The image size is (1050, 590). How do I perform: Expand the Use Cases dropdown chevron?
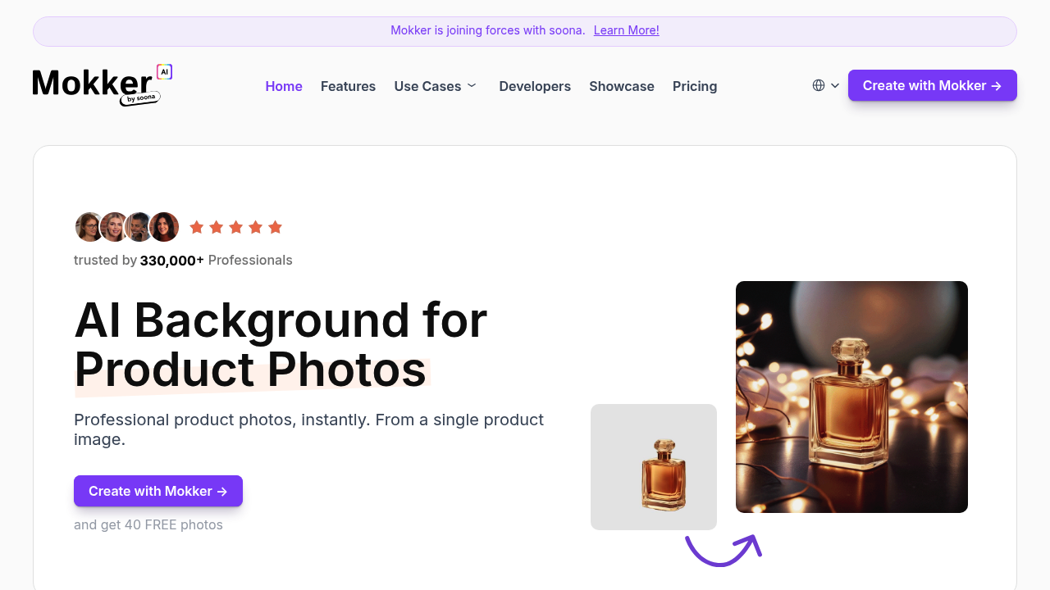pyautogui.click(x=472, y=85)
